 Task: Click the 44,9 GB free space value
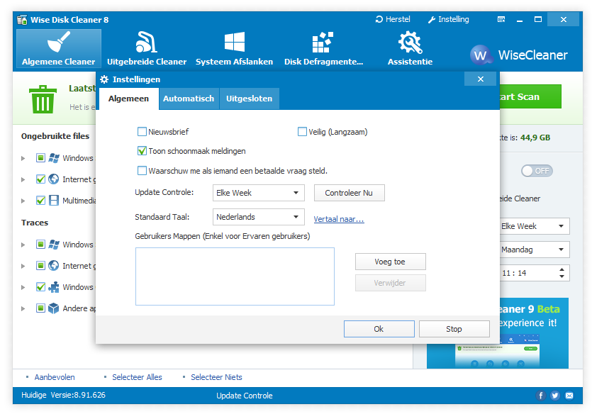coord(535,138)
